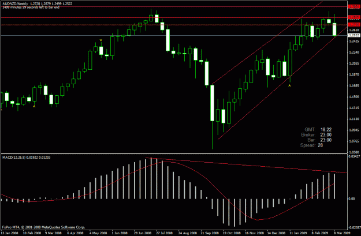Click the Spread value 28
This screenshot has width=361, height=236.
321,145
